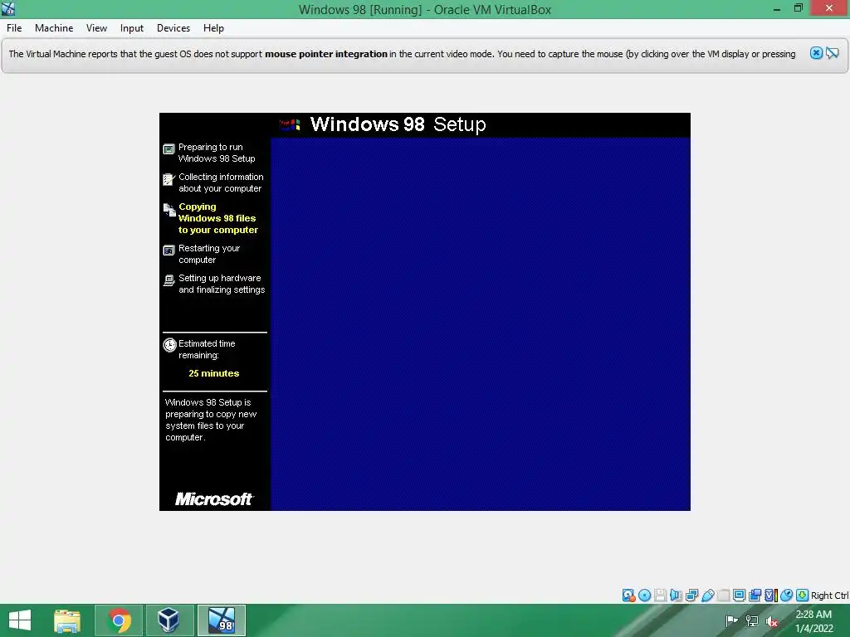
Task: Open VirtualBox Manager from the taskbar
Action: (x=169, y=620)
